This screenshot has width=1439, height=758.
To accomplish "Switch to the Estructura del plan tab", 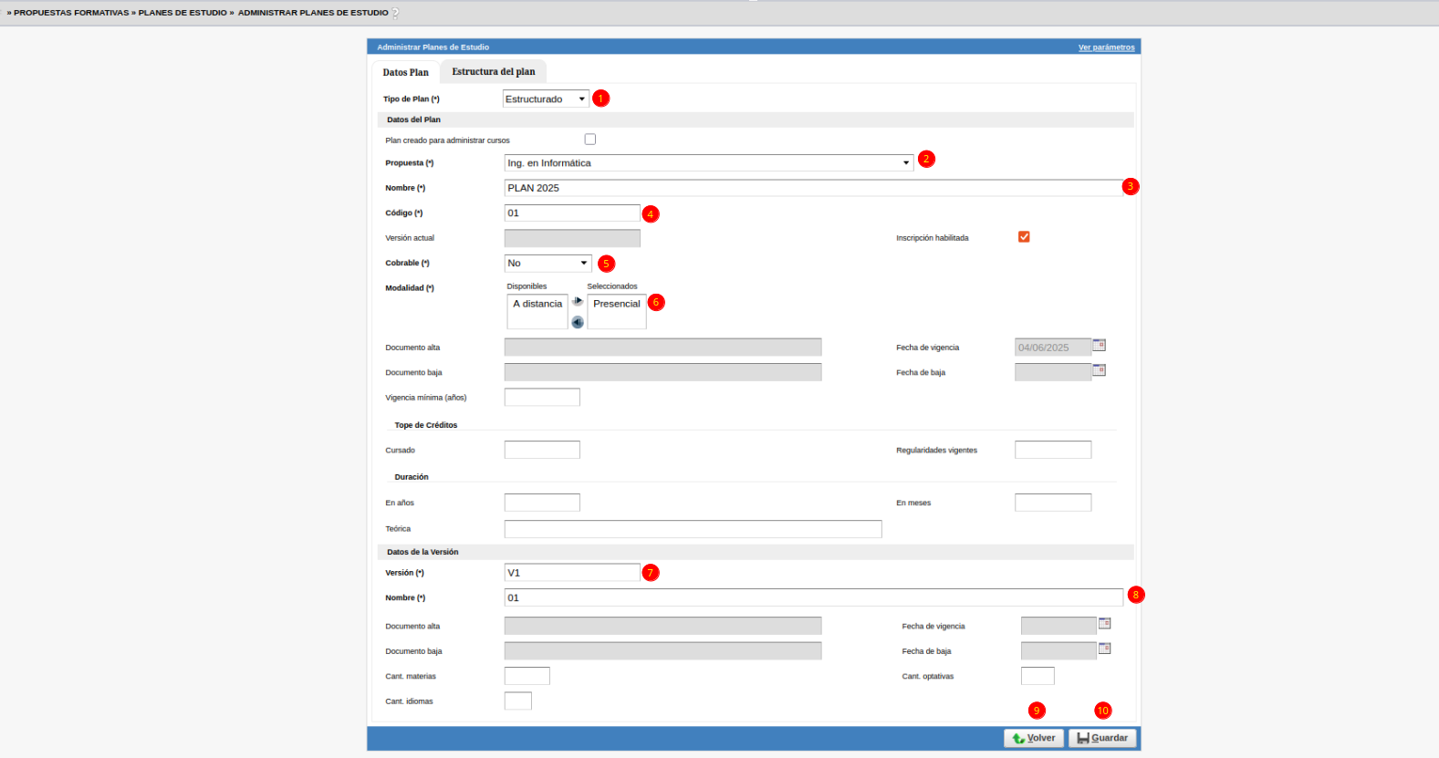I will pos(493,72).
